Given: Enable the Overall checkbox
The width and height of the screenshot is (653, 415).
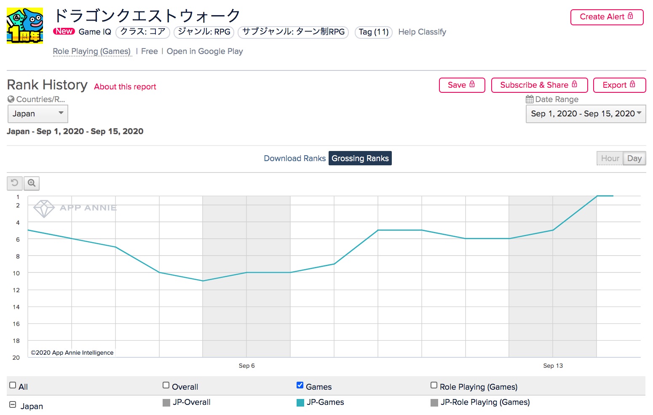Looking at the screenshot, I should pyautogui.click(x=166, y=385).
